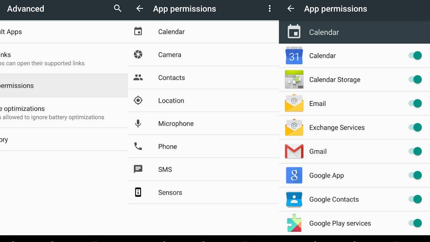Viewport: 430px width, 242px height.
Task: Select SMS permission category
Action: (x=203, y=169)
